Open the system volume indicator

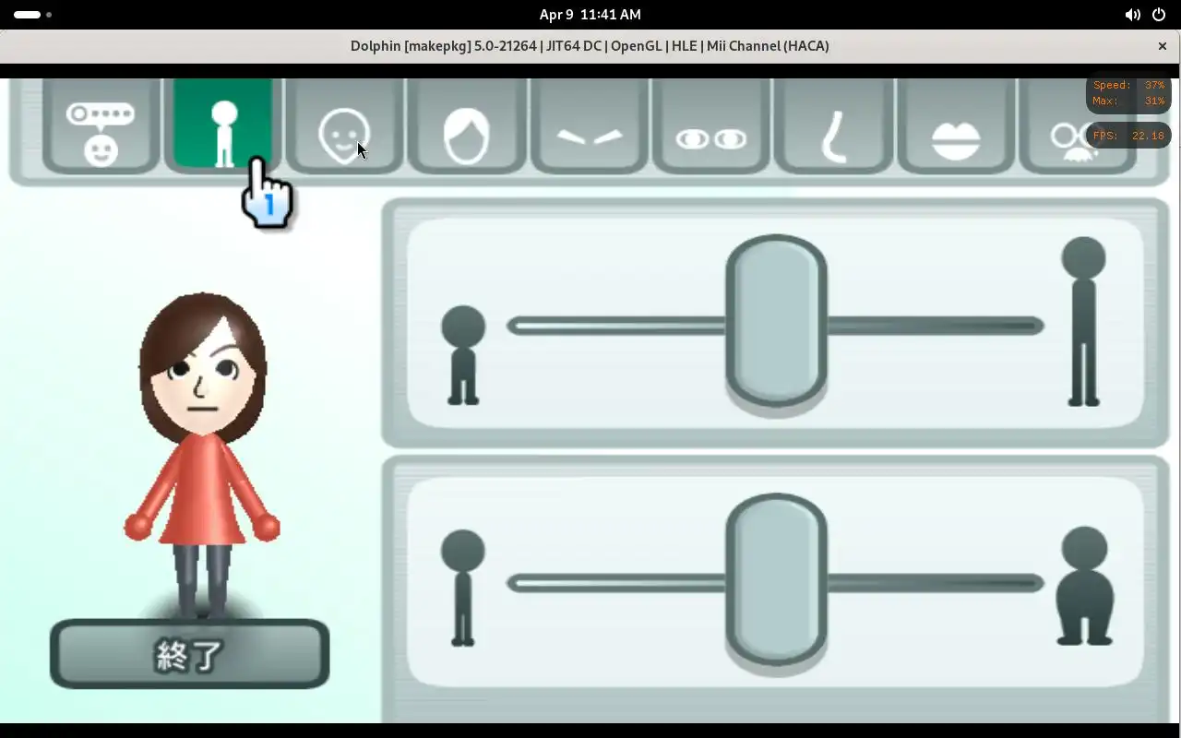click(x=1132, y=15)
